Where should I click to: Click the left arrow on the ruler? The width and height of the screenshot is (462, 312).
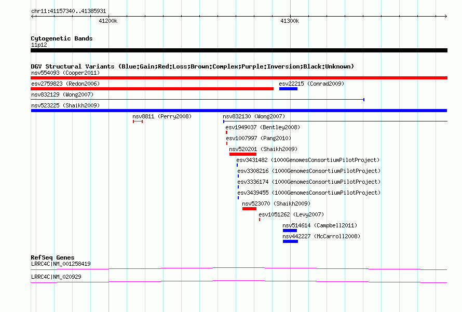33,16
